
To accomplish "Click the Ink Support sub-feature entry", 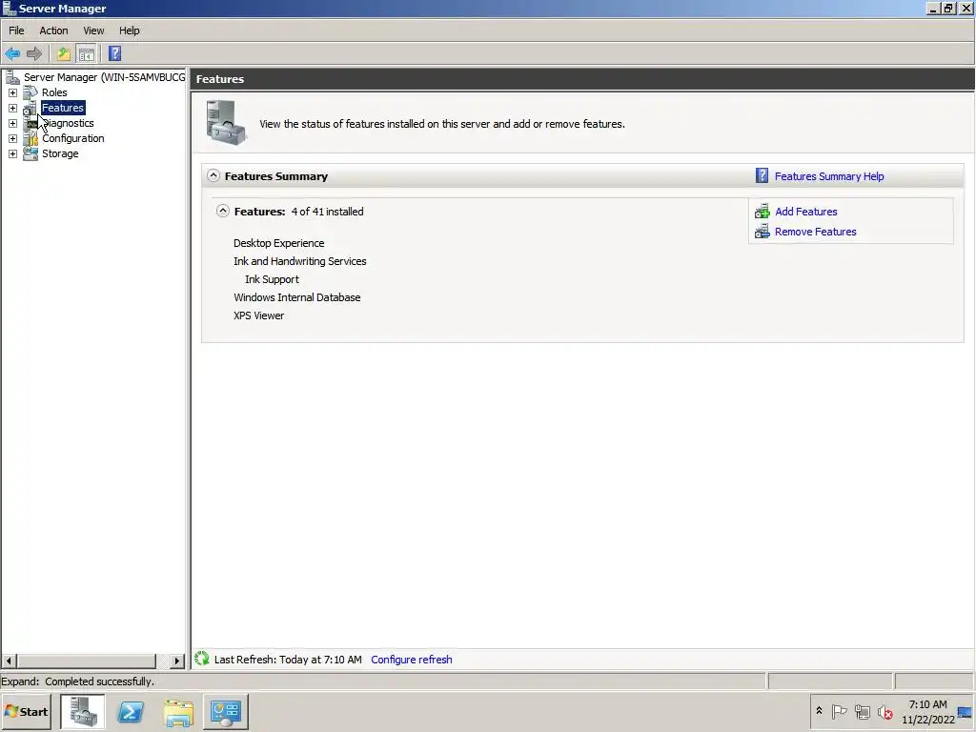I will tap(272, 279).
